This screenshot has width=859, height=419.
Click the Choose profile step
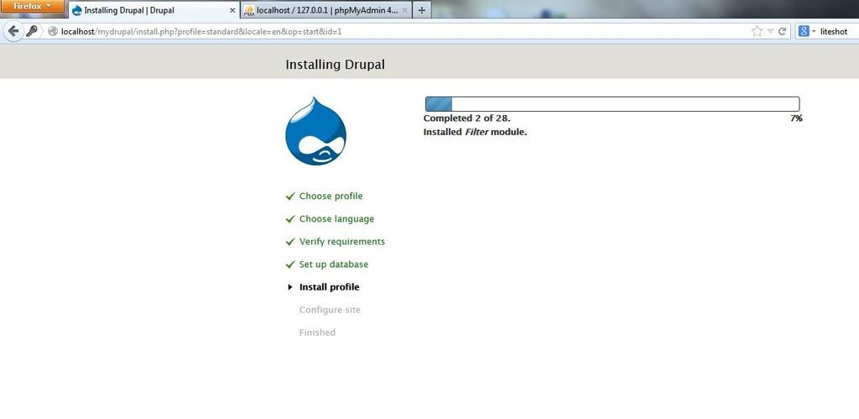[331, 196]
